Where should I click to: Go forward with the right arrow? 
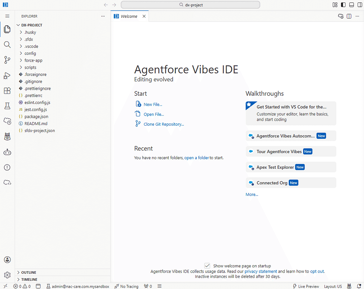(114, 5)
